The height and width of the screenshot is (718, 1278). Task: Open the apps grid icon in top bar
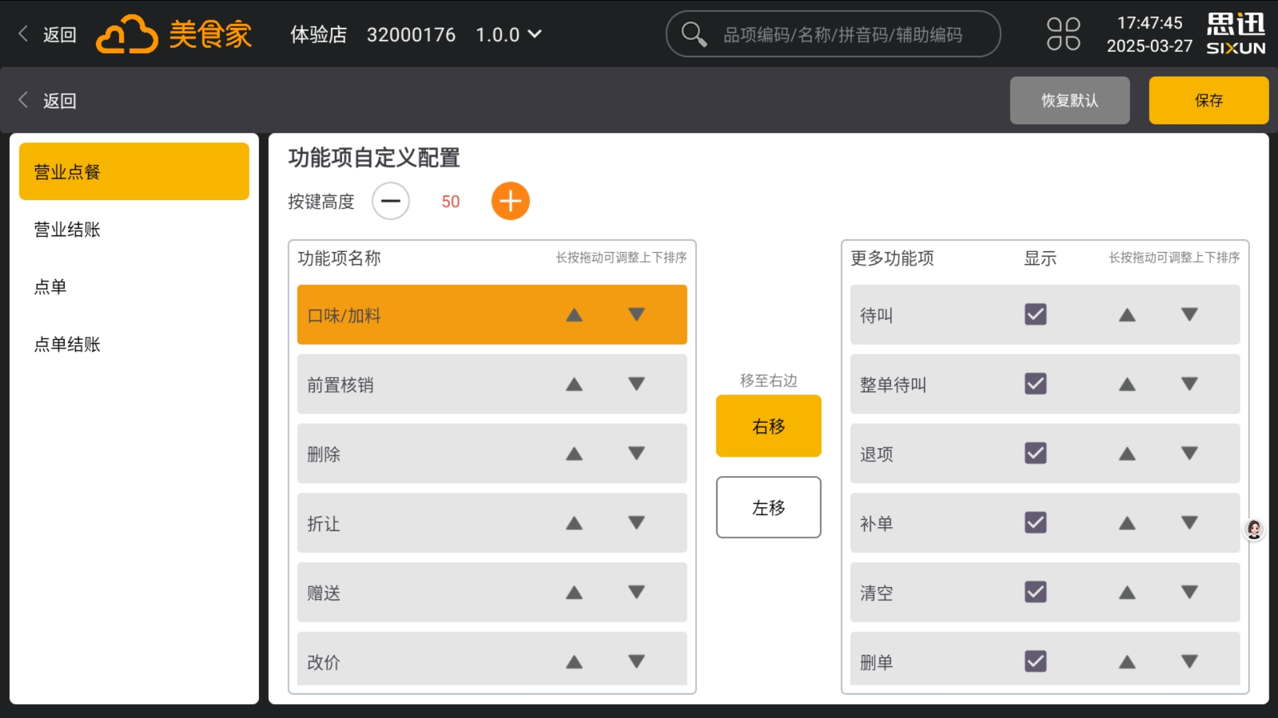pyautogui.click(x=1063, y=34)
